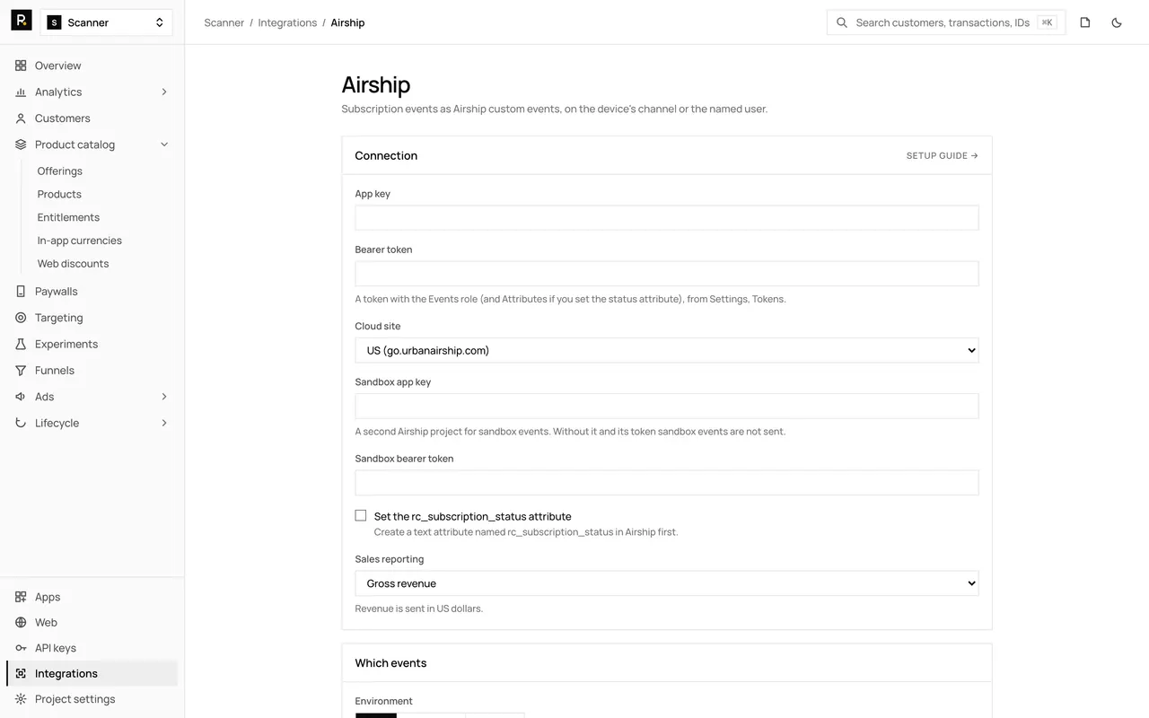
Task: Expand the Analytics section chevron
Action: coord(164,92)
